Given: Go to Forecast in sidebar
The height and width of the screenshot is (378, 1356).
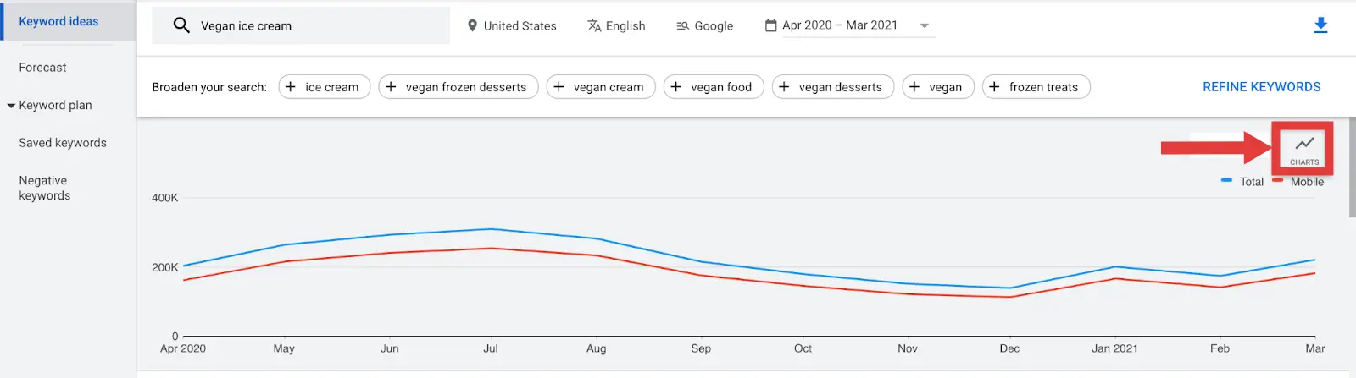Looking at the screenshot, I should pos(42,68).
